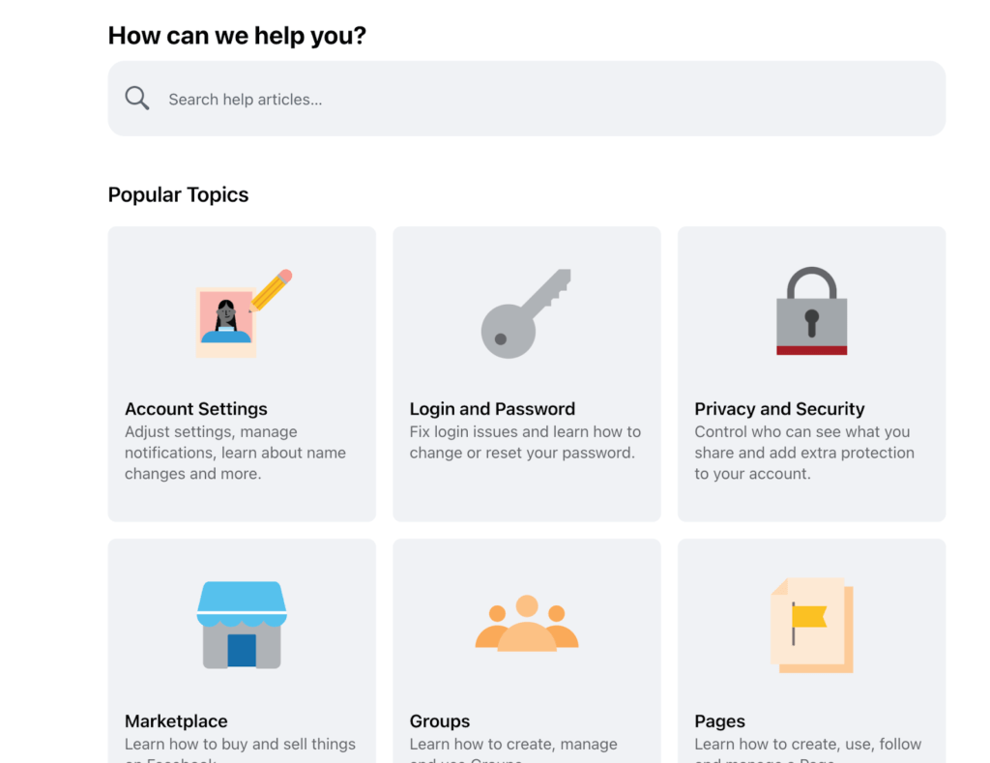Click the gray key icon for Login and Password
The height and width of the screenshot is (763, 990).
(526, 311)
